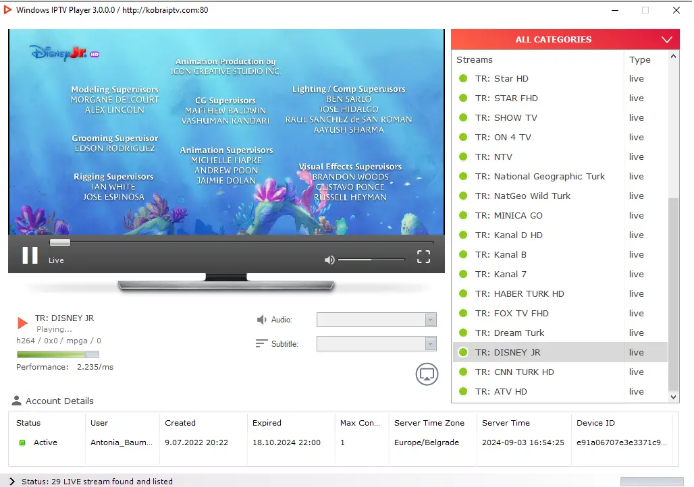Click the orange play icon beside TR: DISNEY JR
The height and width of the screenshot is (487, 694).
pos(22,323)
